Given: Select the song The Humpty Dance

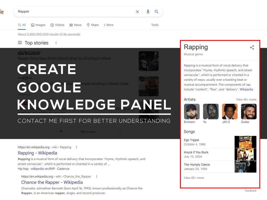Looking at the screenshot, I should pos(197,165).
